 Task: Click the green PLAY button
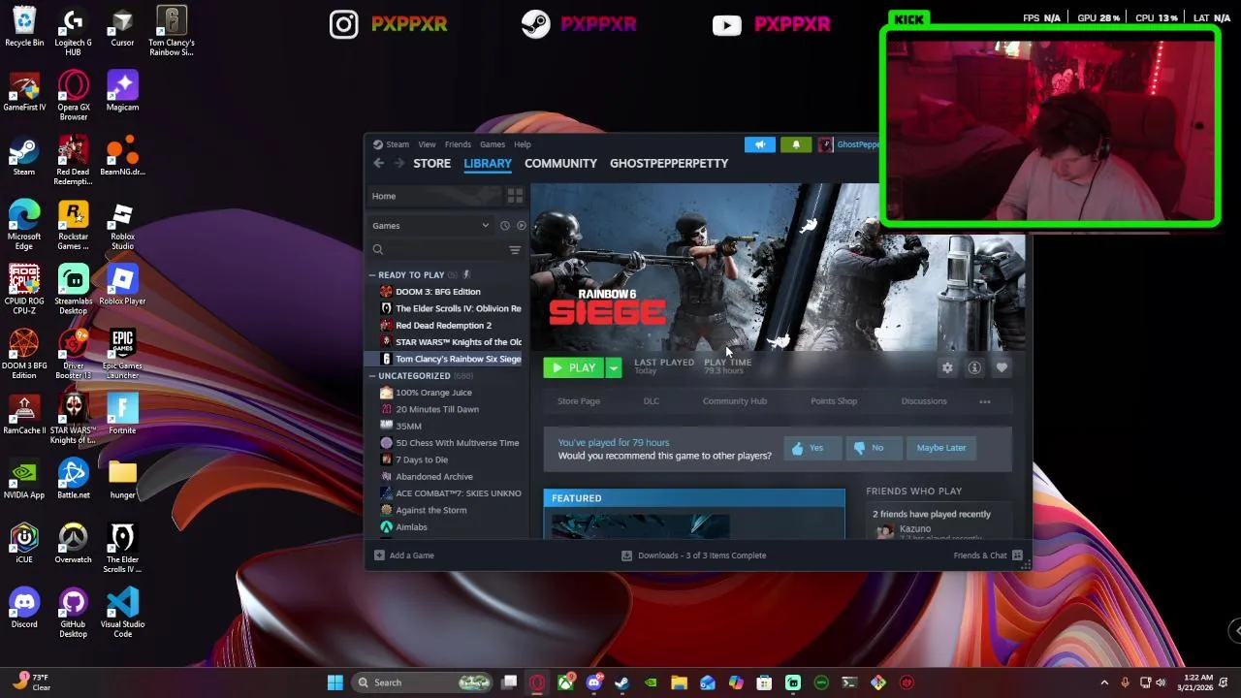tap(574, 368)
